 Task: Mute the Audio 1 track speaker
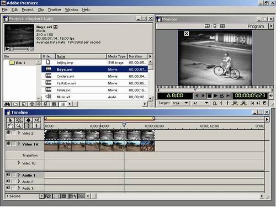8,174
